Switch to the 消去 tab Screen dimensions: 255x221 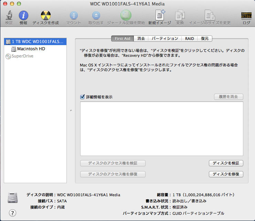click(x=141, y=39)
